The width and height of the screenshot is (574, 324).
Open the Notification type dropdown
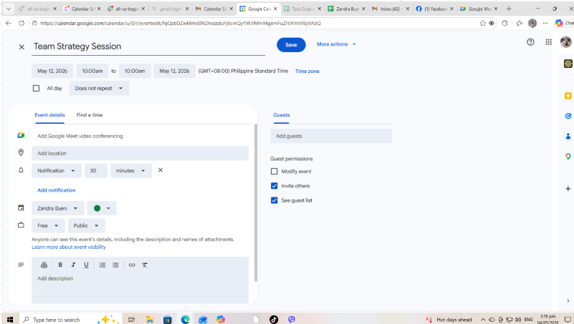pyautogui.click(x=57, y=171)
